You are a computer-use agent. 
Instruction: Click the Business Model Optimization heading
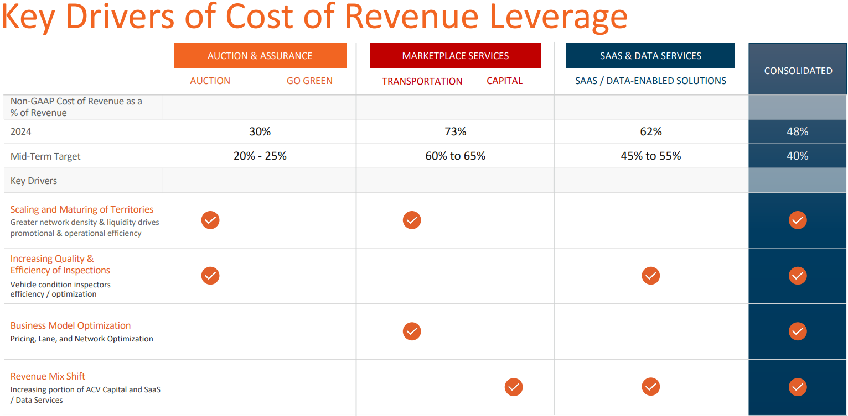pyautogui.click(x=70, y=325)
